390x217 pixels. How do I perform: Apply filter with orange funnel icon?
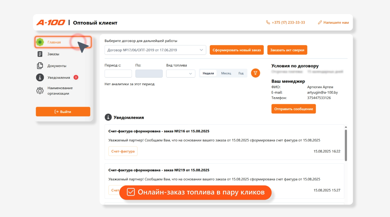[255, 73]
